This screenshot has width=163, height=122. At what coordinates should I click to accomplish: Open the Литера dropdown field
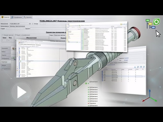[x=43, y=24]
